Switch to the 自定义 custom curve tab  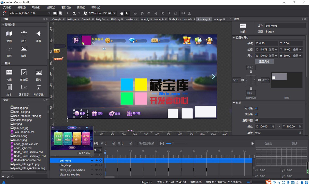click(x=268, y=143)
